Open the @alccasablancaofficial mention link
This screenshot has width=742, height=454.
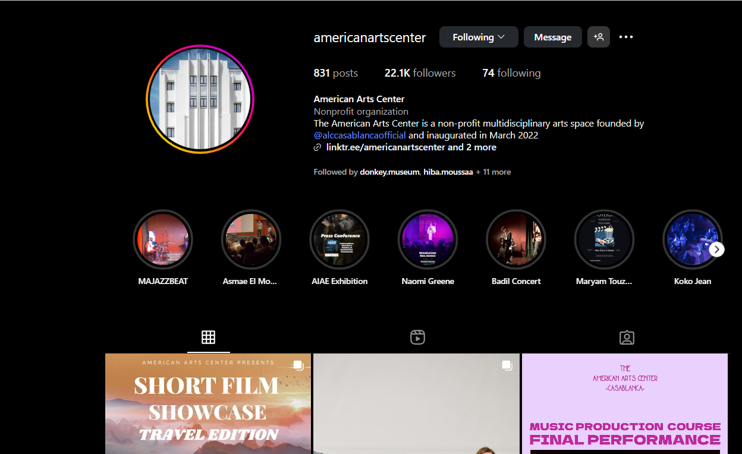(x=360, y=135)
